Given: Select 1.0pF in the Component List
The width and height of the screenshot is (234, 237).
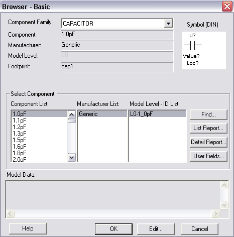Looking at the screenshot, I should 39,114.
